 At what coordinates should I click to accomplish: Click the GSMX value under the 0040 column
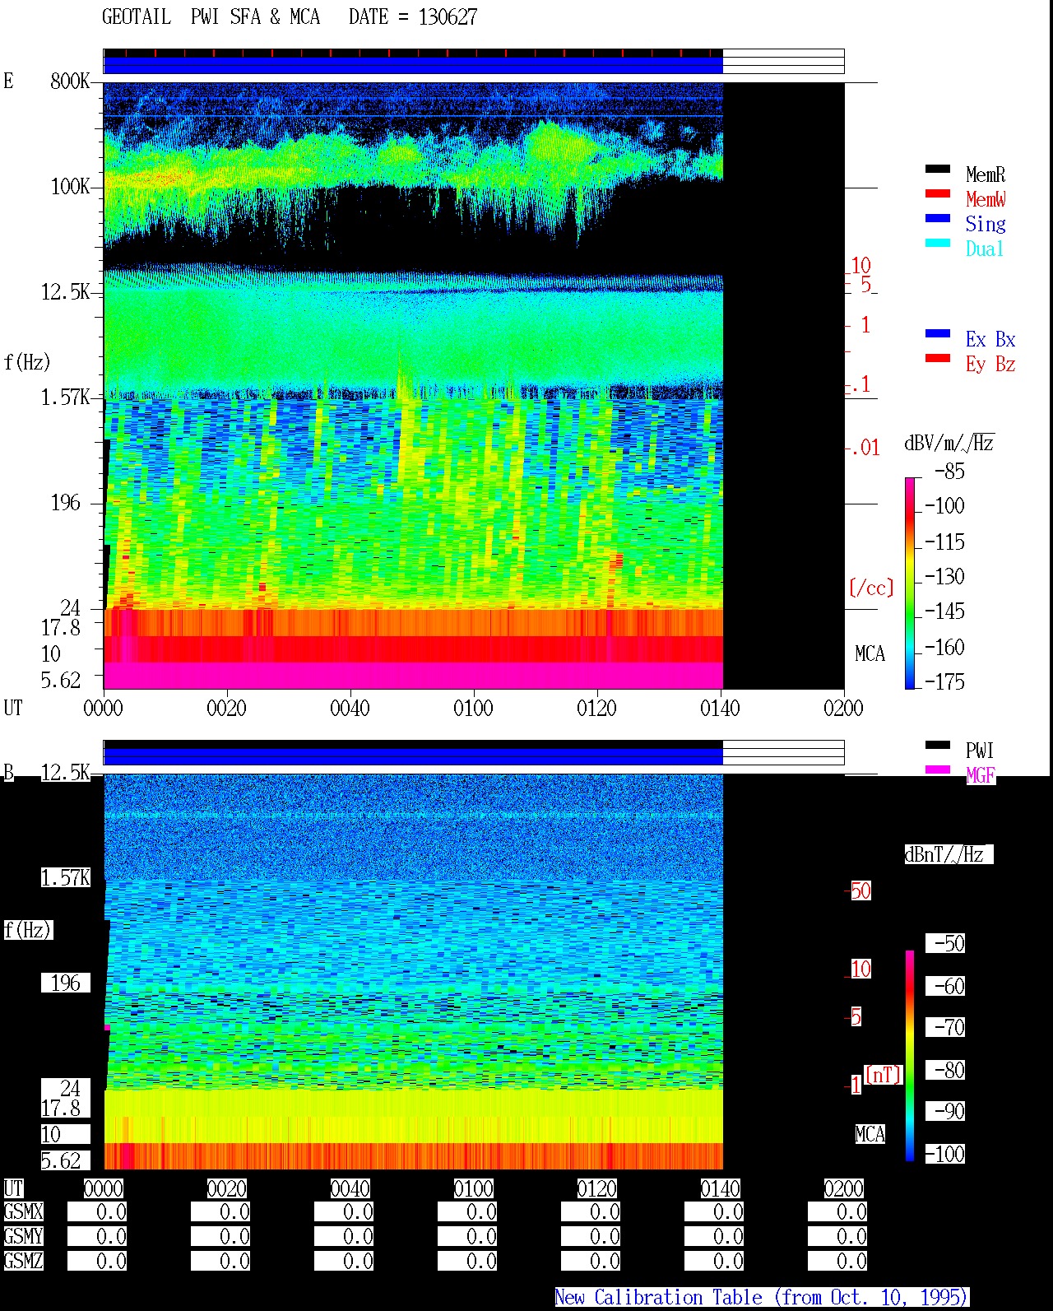[344, 1211]
